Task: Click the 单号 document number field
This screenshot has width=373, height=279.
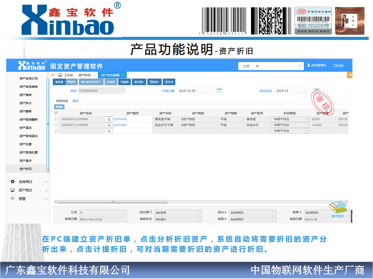Action: [x=102, y=91]
